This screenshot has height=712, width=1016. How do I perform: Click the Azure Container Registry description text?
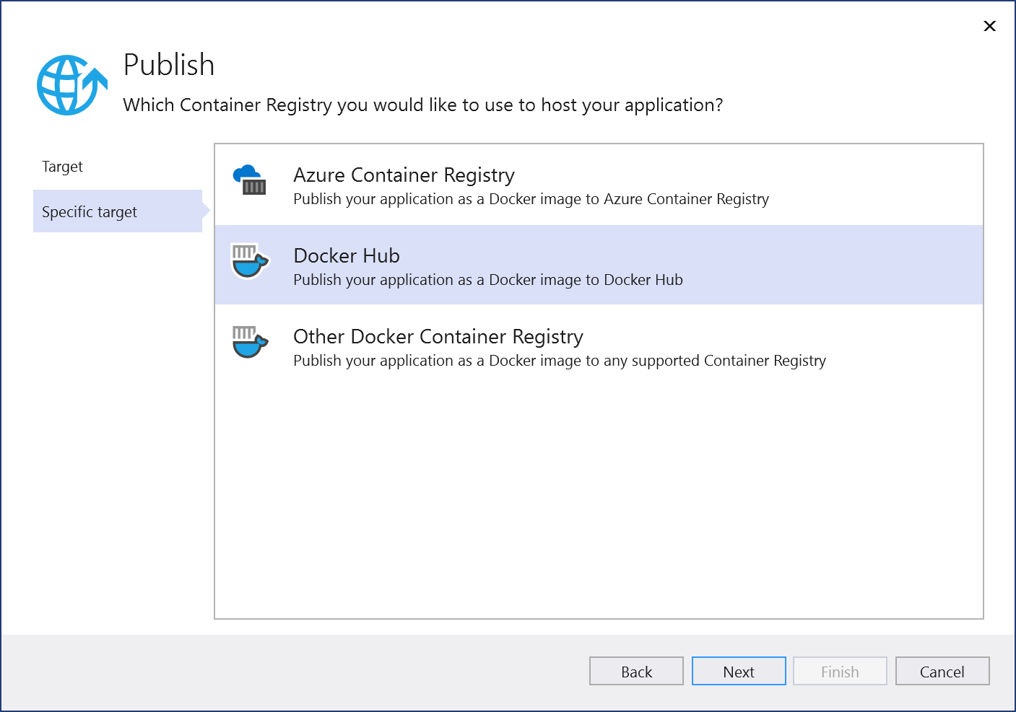[x=530, y=199]
